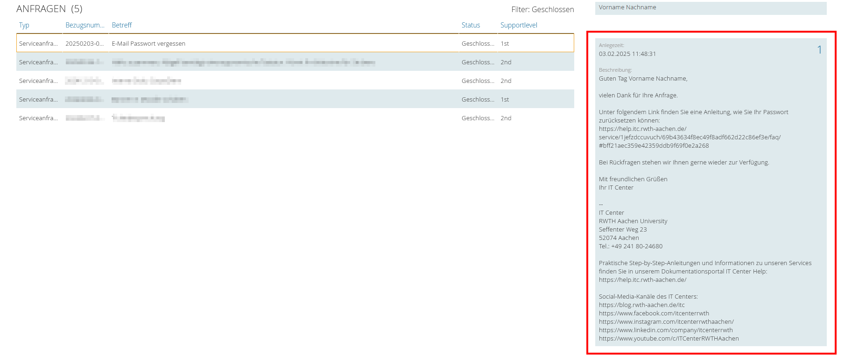This screenshot has height=362, width=859.
Task: Open the password reset link starting help.itc.rwth-aachen.de/service
Action: pyautogui.click(x=690, y=137)
